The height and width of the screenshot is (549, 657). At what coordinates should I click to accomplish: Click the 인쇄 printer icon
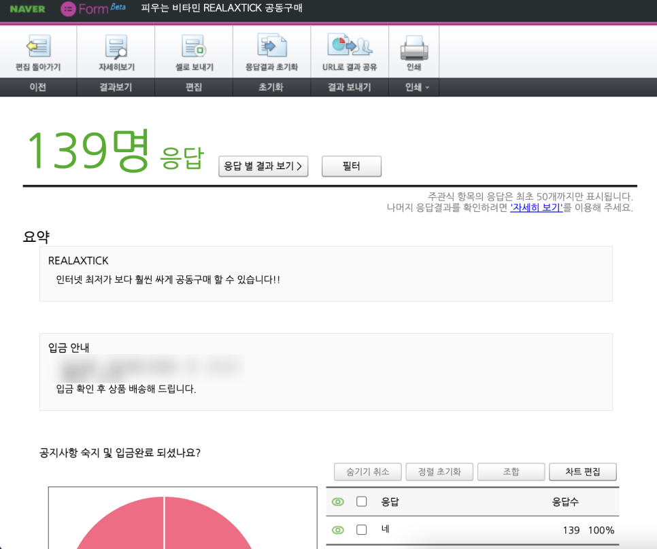tap(414, 49)
